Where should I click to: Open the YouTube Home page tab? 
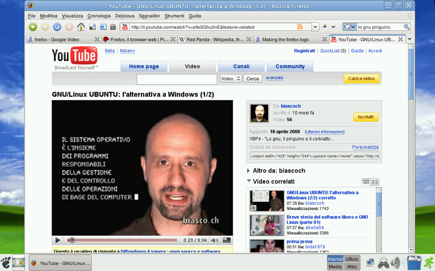144,66
